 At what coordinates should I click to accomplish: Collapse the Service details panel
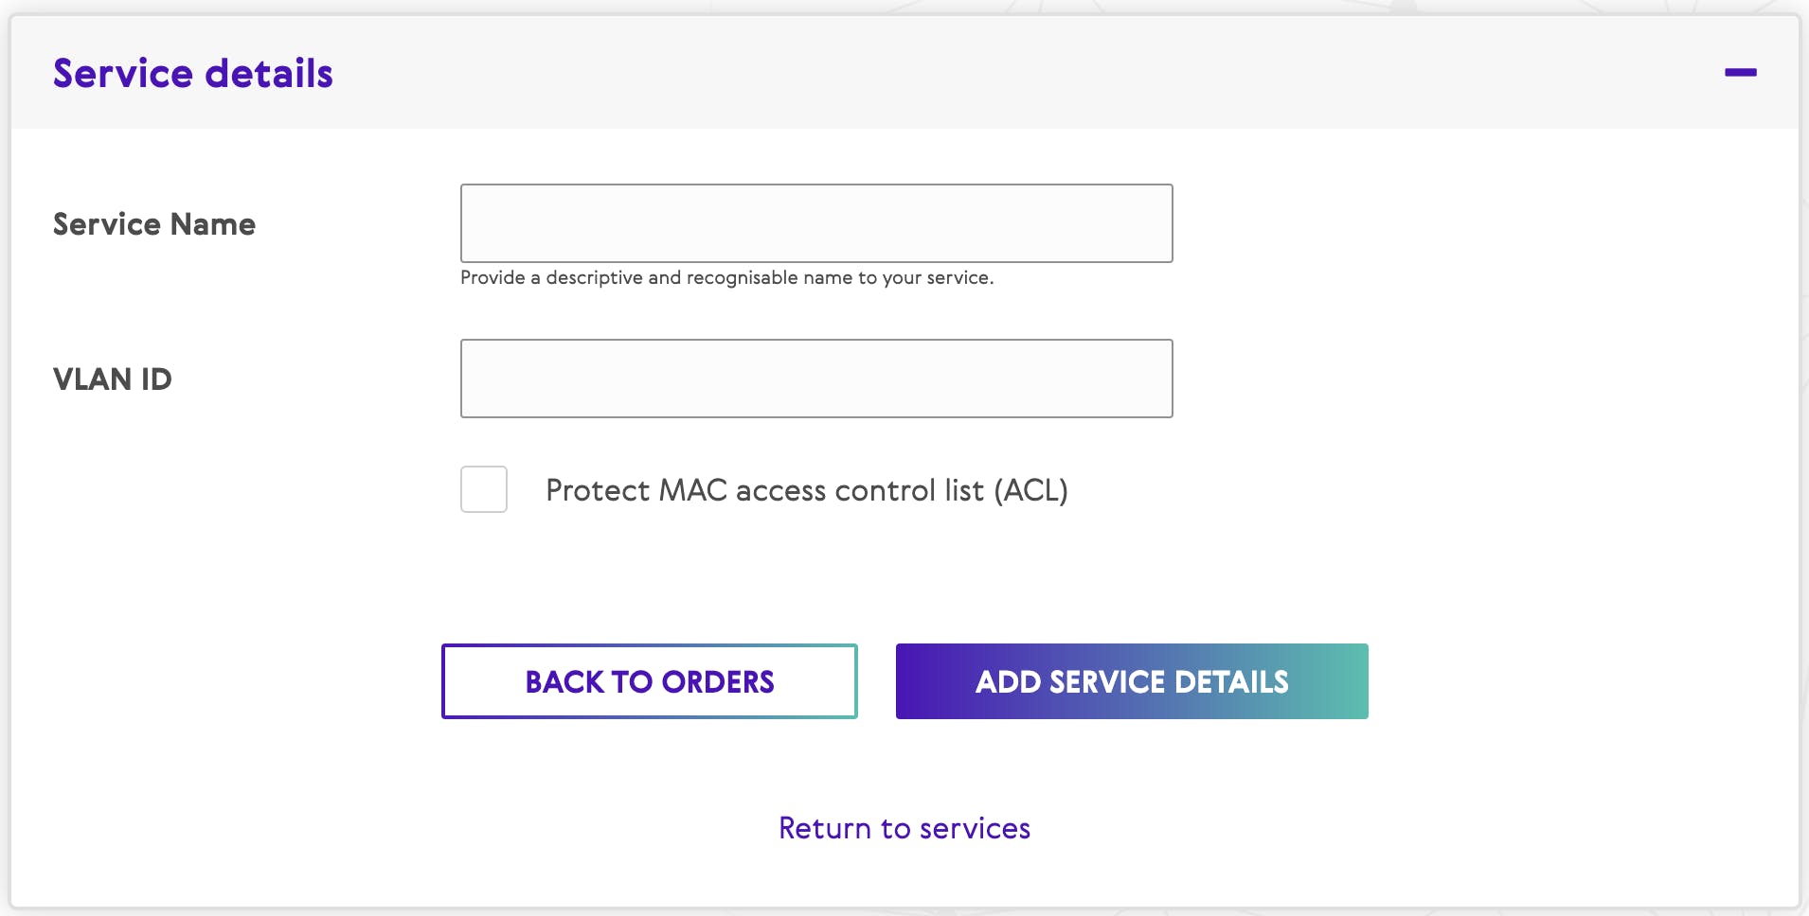1740,73
